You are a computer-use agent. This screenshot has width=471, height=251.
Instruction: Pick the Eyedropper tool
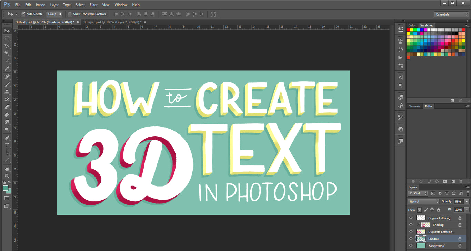coord(7,69)
